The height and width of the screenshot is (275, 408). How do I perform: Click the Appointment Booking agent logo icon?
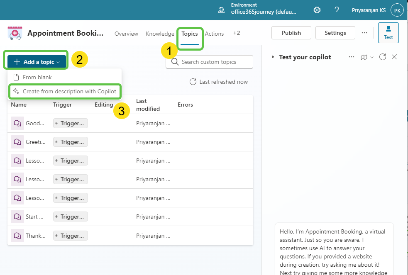pos(15,33)
